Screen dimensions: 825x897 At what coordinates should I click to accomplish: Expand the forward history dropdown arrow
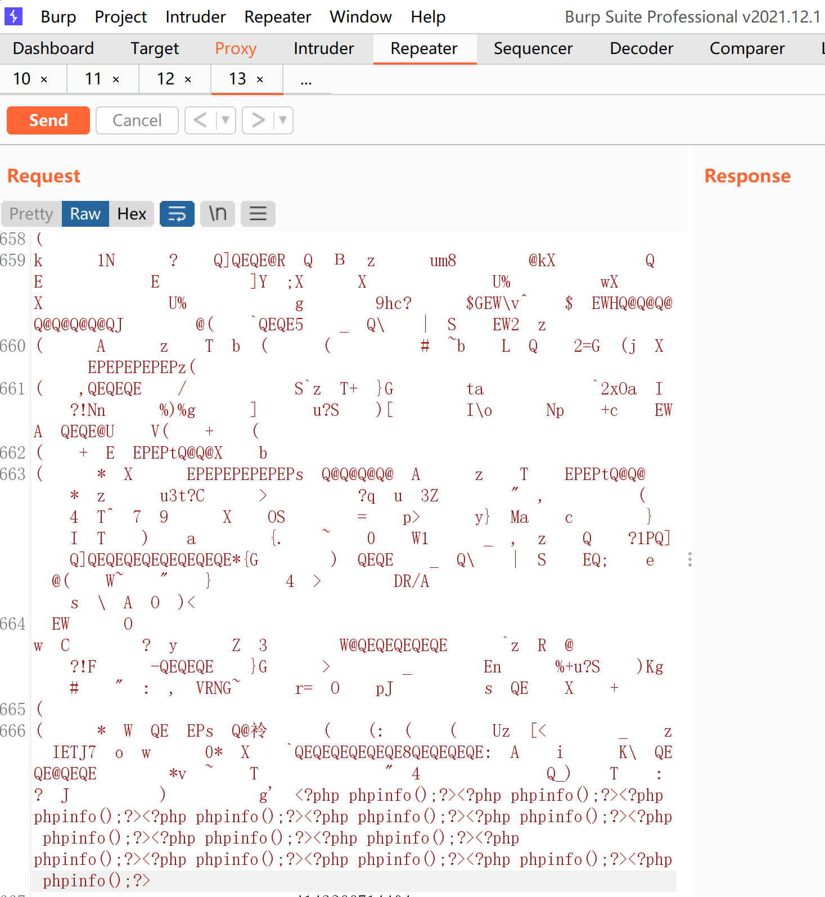[283, 120]
